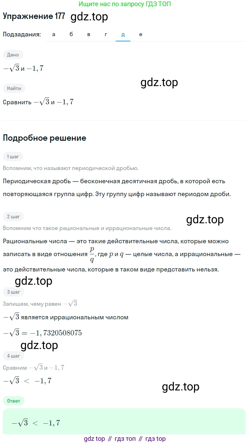
Task: Click the 3 шаг step label
Action: 13,292
